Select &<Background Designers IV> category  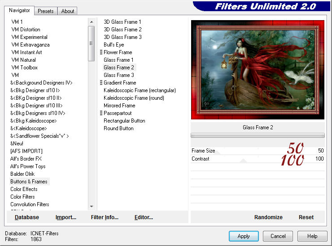coord(41,83)
